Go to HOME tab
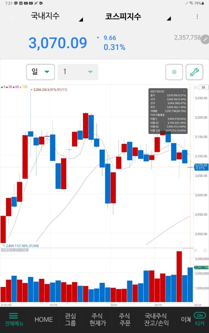 [x=44, y=320]
